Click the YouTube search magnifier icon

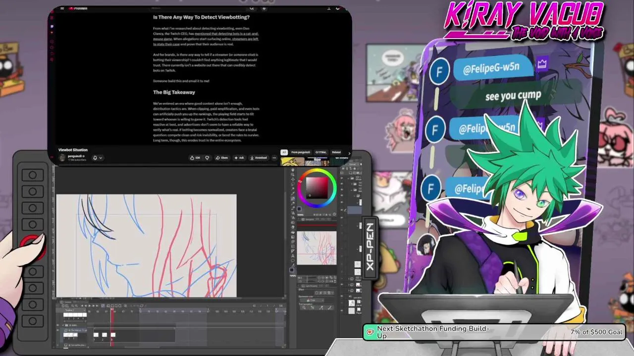click(252, 8)
